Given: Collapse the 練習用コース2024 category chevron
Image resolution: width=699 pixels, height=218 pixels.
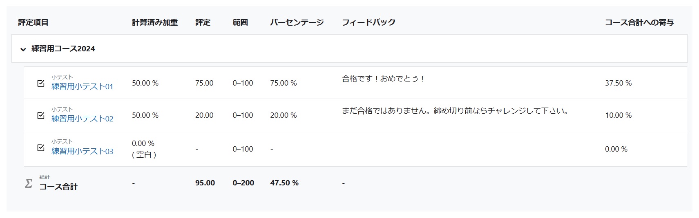Looking at the screenshot, I should coord(23,49).
